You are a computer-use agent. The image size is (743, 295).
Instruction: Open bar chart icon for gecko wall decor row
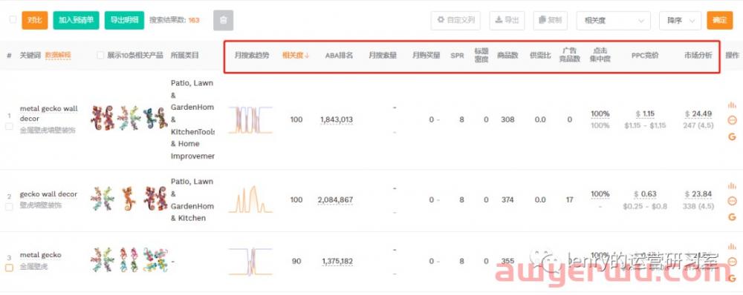(732, 186)
